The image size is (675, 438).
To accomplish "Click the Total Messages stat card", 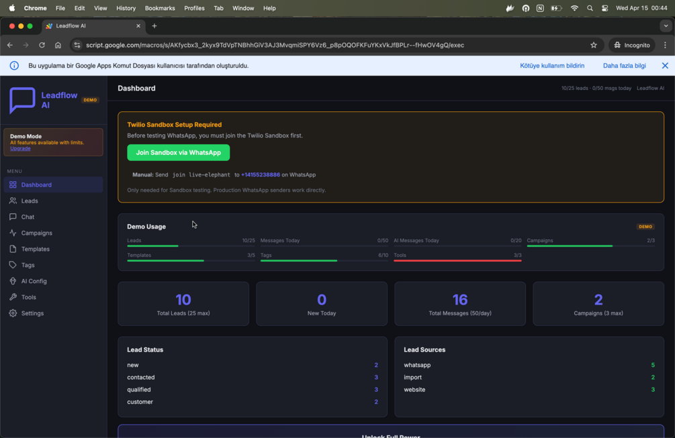I will (460, 304).
